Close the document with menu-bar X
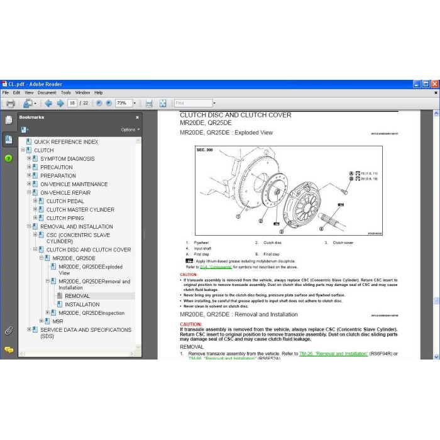 436,92
